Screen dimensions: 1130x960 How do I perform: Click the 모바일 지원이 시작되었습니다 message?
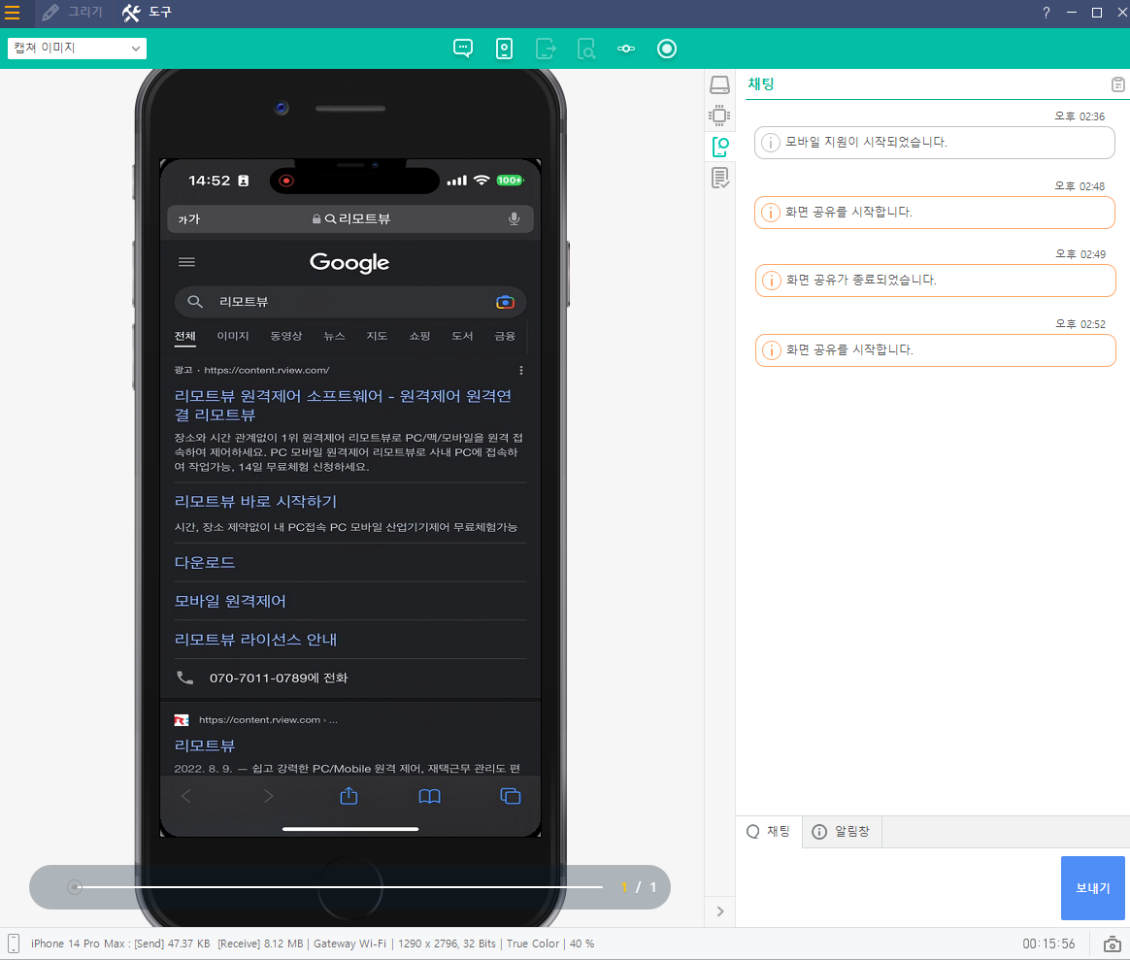point(935,143)
